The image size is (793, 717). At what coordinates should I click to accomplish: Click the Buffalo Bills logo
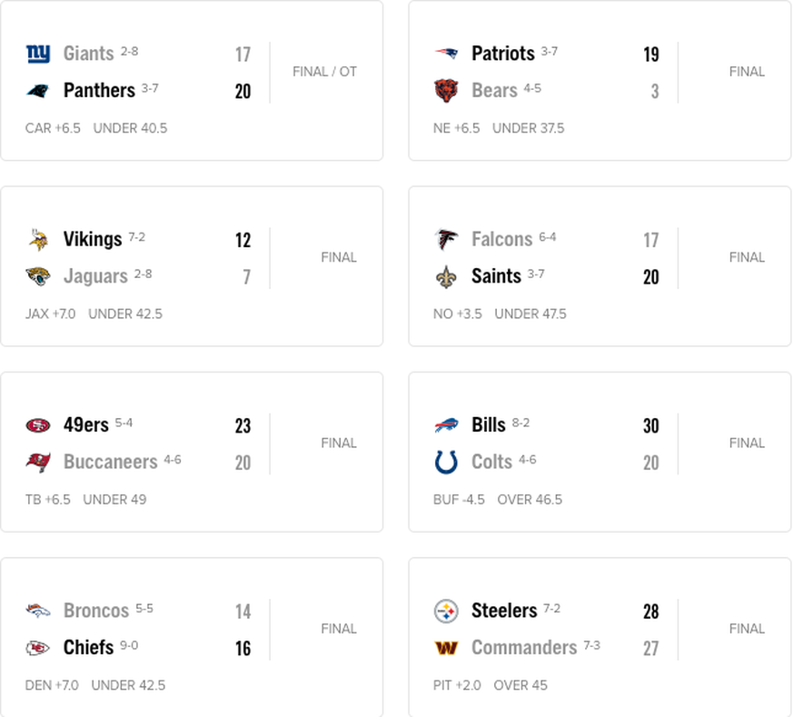(446, 425)
